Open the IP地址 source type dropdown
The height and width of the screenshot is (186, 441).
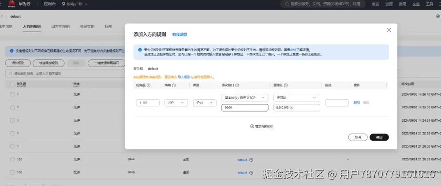tap(296, 98)
